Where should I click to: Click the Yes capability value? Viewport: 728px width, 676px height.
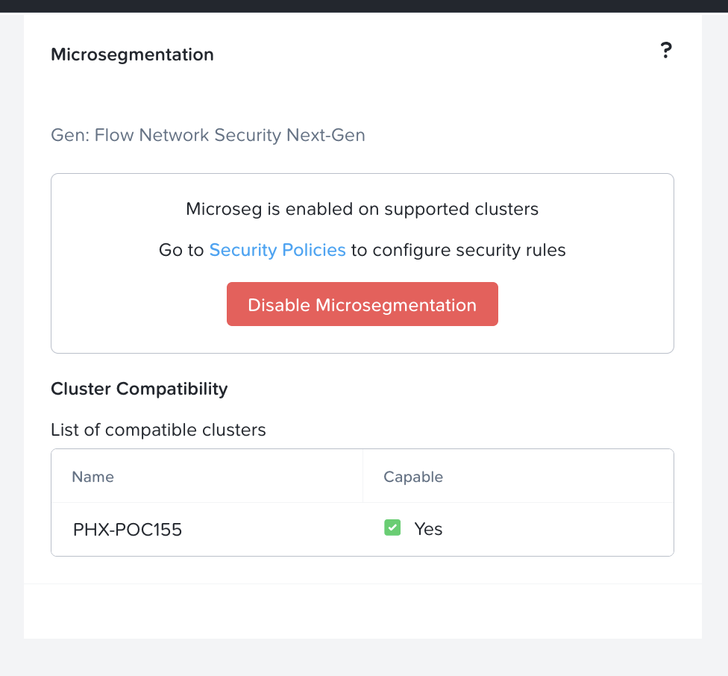coord(428,529)
